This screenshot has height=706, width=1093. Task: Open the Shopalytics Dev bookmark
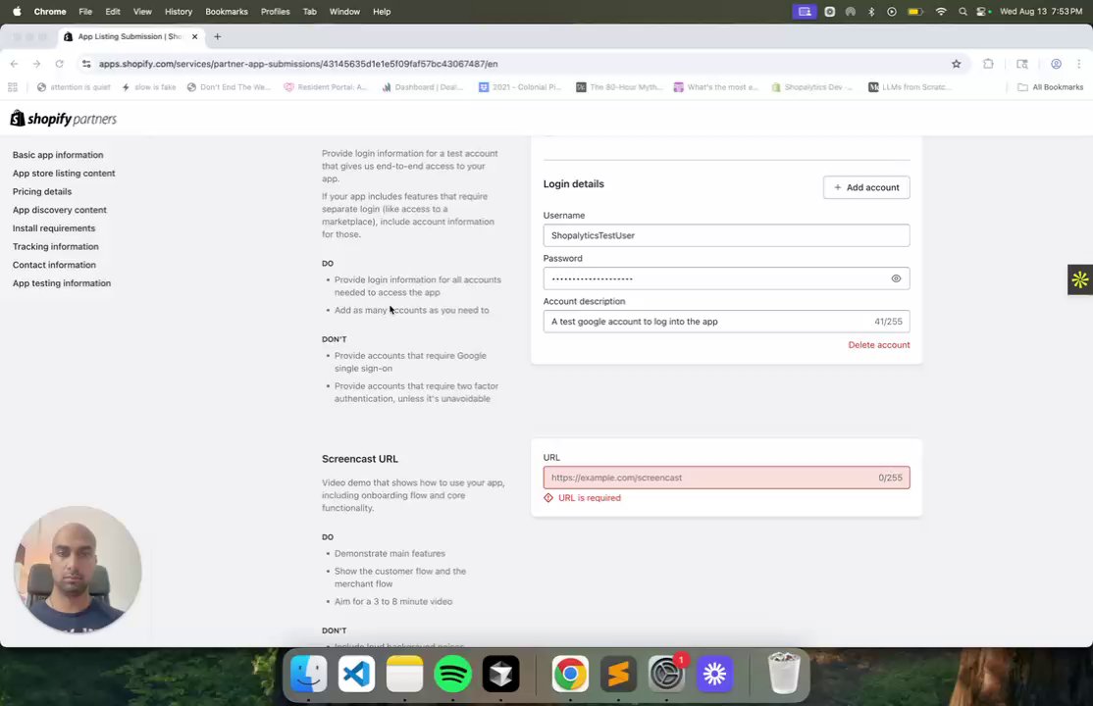pyautogui.click(x=812, y=87)
